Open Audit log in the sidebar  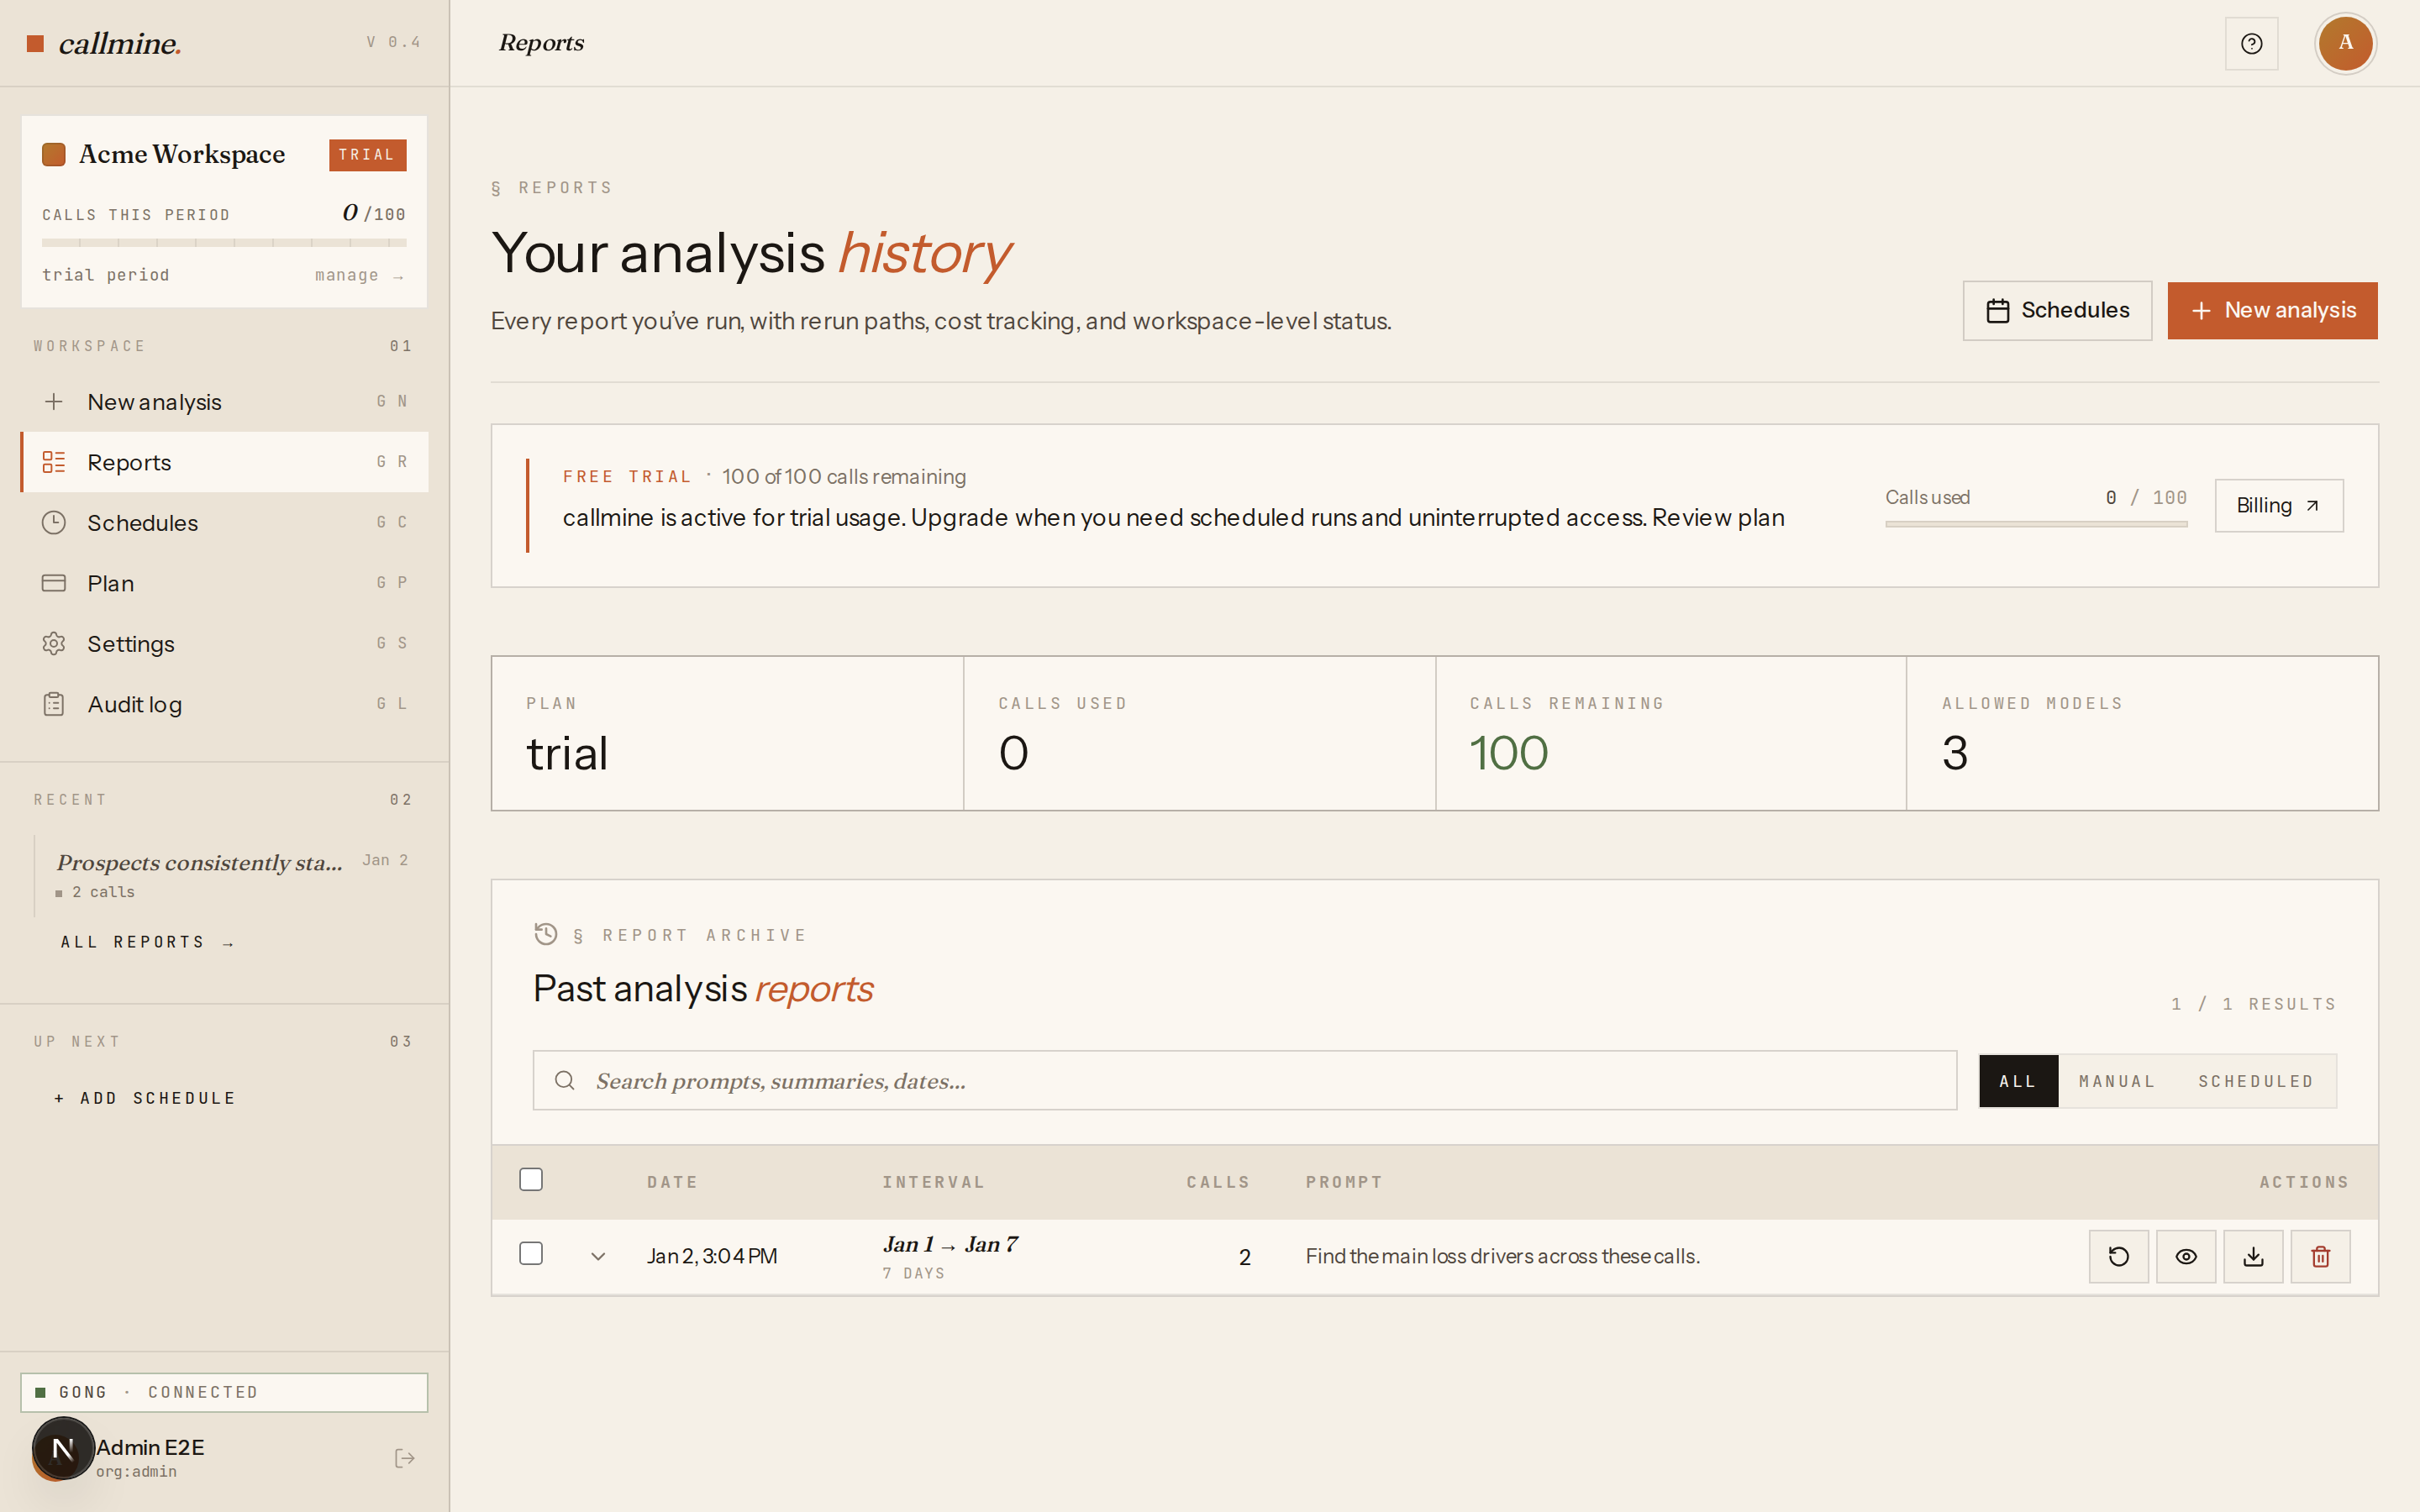225,704
